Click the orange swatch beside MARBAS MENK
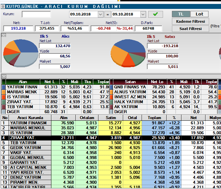 pyautogui.click(x=4, y=92)
